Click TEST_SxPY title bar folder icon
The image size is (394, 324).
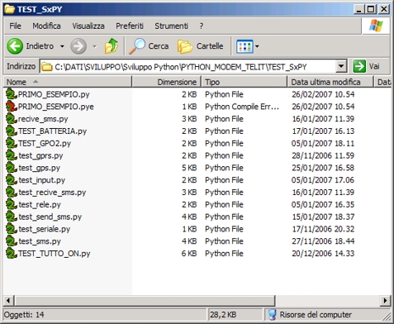10,9
